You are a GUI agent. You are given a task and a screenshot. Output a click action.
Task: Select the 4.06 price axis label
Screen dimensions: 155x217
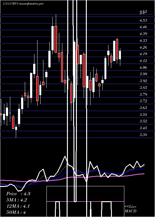(x=143, y=68)
